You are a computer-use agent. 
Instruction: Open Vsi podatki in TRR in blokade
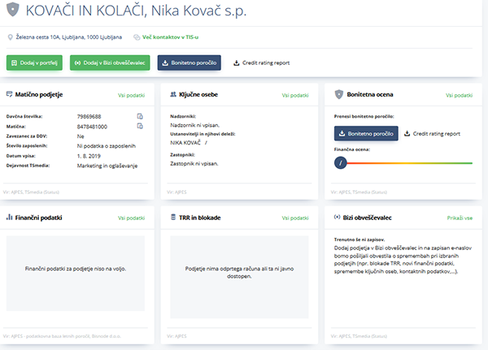pos(295,218)
